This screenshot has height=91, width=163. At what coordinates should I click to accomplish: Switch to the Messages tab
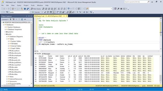tap(46, 54)
